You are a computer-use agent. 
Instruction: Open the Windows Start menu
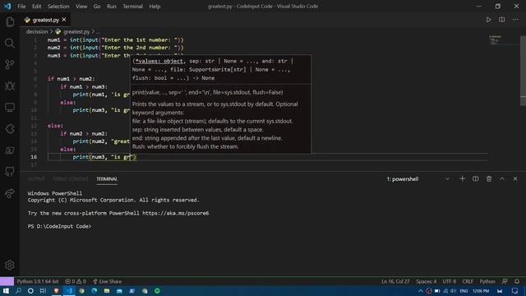(6, 291)
